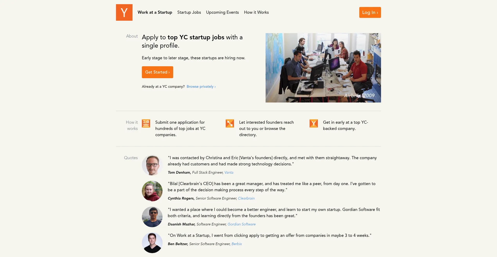Click the Y Combinator logo
497x257 pixels.
(124, 12)
